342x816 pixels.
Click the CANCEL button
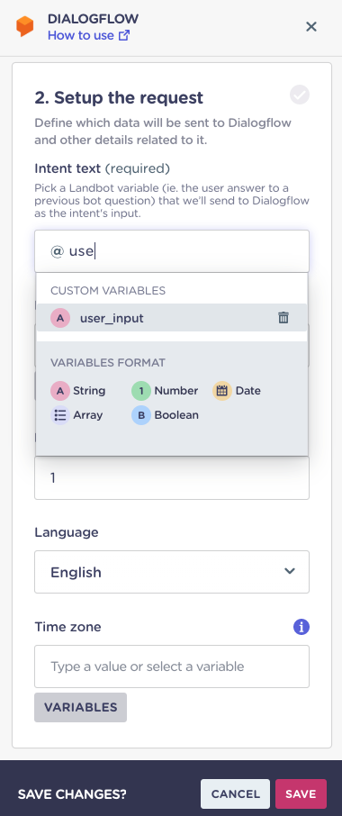click(236, 793)
